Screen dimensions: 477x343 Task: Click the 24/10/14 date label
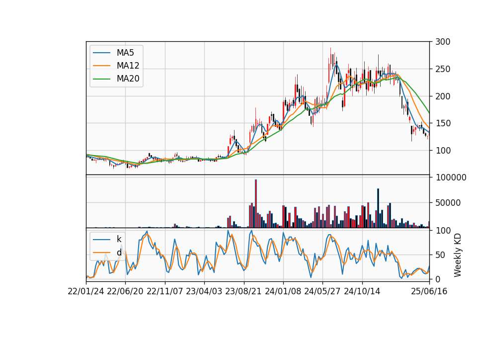pos(362,291)
